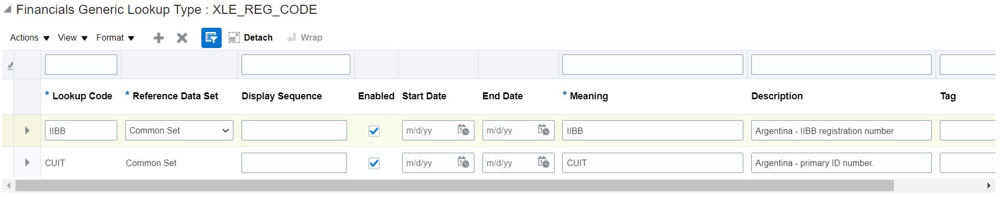Expand the CUIT row details
The image size is (1003, 197).
[x=27, y=162]
